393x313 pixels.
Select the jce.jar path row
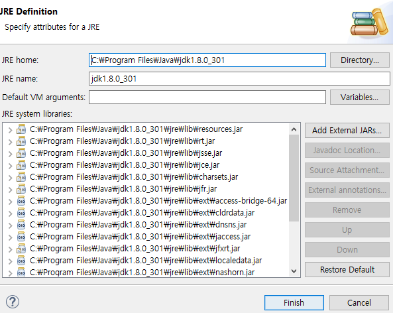[x=125, y=165]
